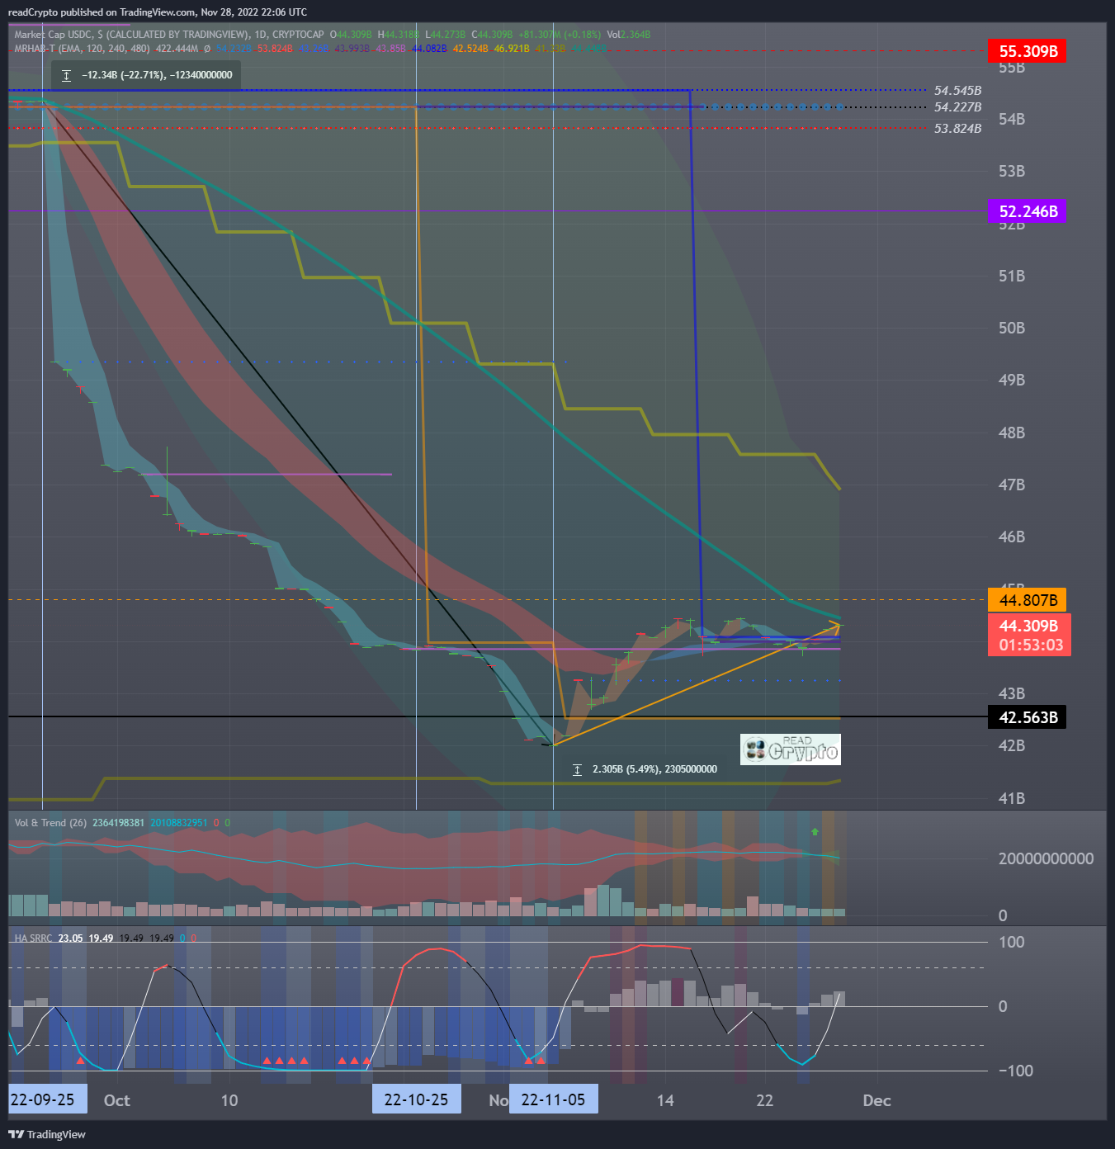Image resolution: width=1115 pixels, height=1149 pixels.
Task: Select the red 55.309B price label
Action: (1028, 51)
